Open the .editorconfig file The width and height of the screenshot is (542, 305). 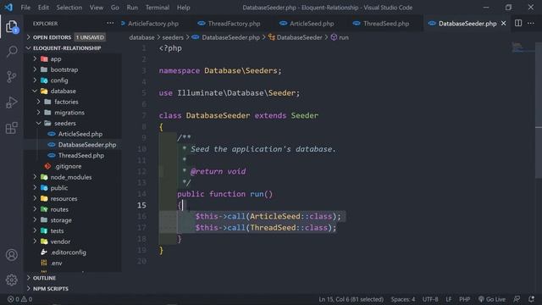pyautogui.click(x=68, y=252)
